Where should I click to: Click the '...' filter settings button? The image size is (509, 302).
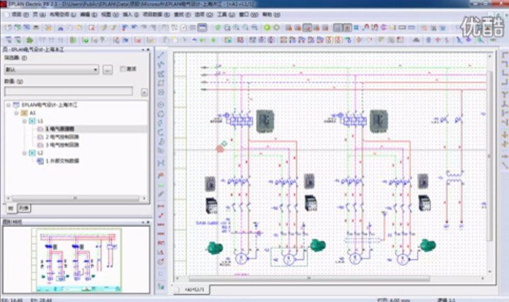pos(108,69)
